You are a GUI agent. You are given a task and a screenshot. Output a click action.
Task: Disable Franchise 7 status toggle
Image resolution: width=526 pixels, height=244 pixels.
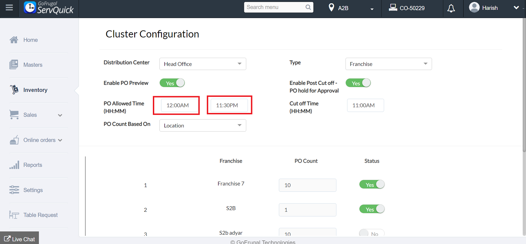[372, 185]
